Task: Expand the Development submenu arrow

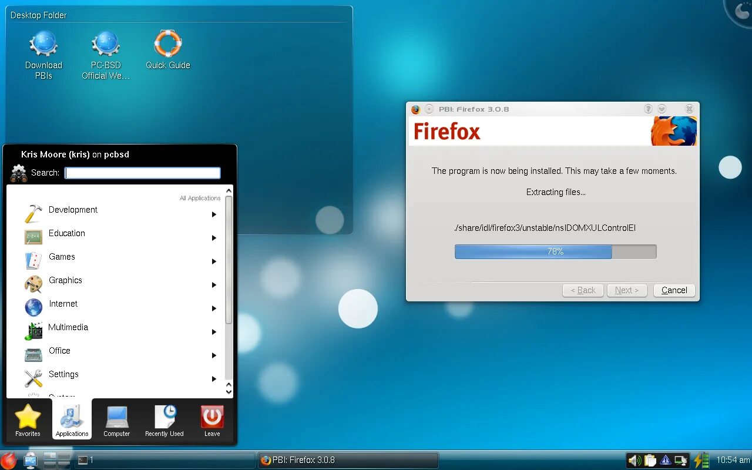Action: click(214, 214)
